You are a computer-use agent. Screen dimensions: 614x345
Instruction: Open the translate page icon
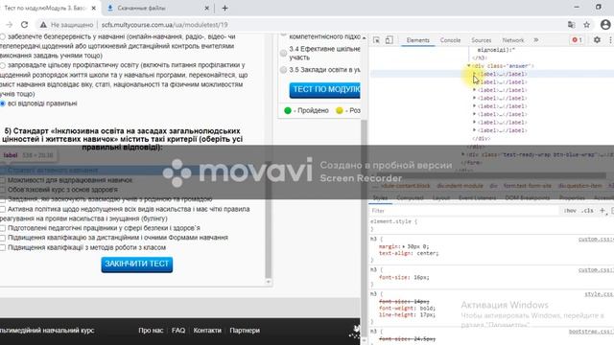[572, 25]
